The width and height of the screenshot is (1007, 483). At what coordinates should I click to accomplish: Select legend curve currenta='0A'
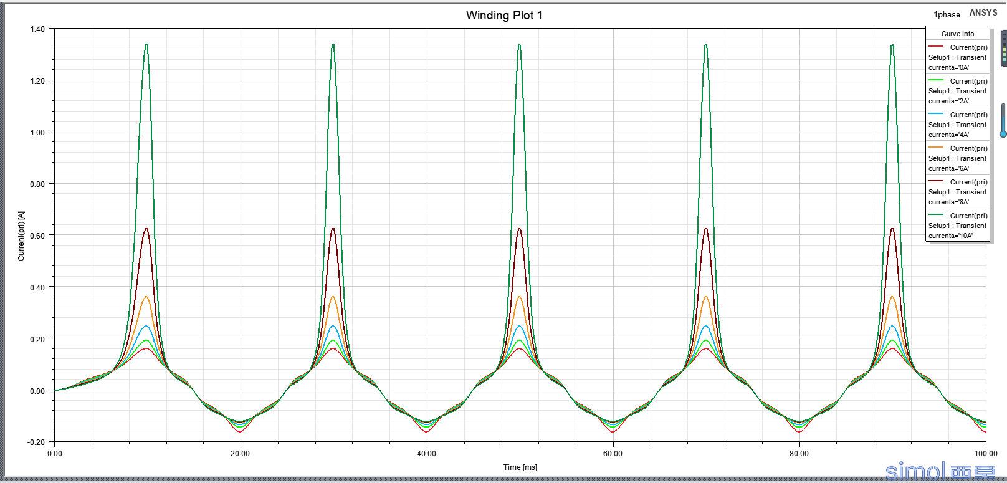pyautogui.click(x=957, y=57)
